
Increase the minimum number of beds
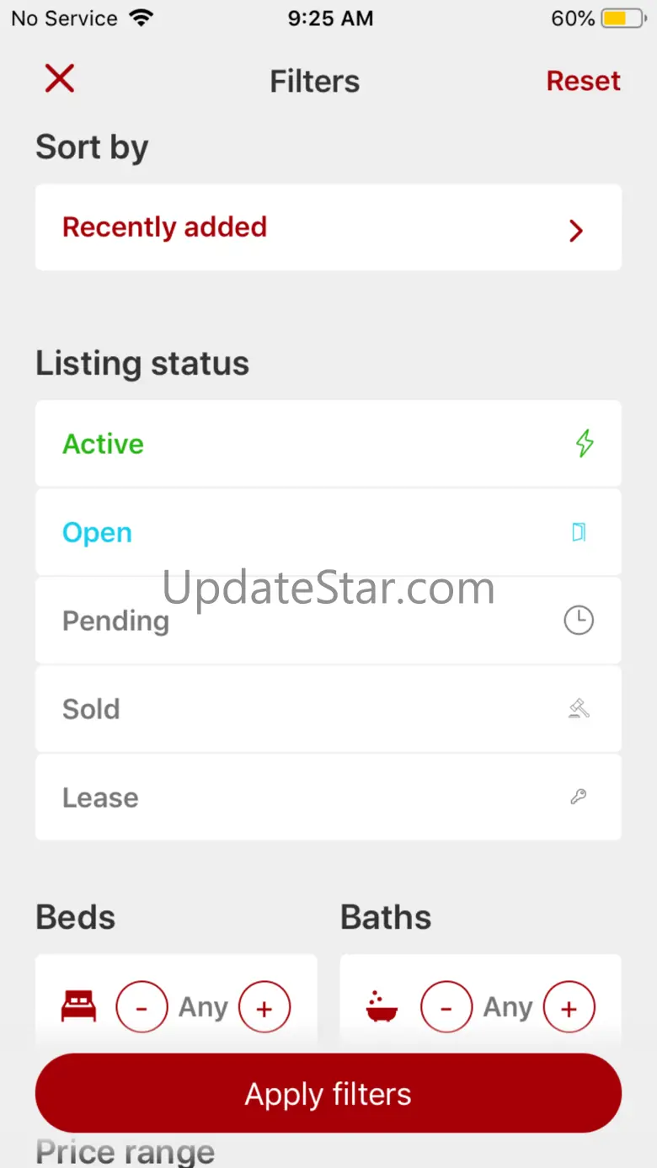(x=264, y=1006)
